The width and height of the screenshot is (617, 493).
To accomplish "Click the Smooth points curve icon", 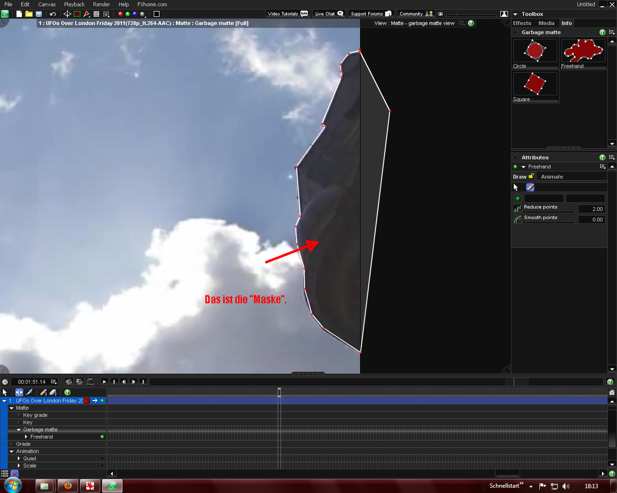I will tap(518, 219).
